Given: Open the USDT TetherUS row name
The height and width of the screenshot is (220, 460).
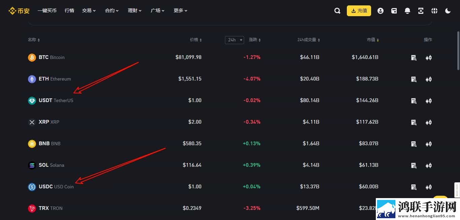Looking at the screenshot, I should [56, 100].
